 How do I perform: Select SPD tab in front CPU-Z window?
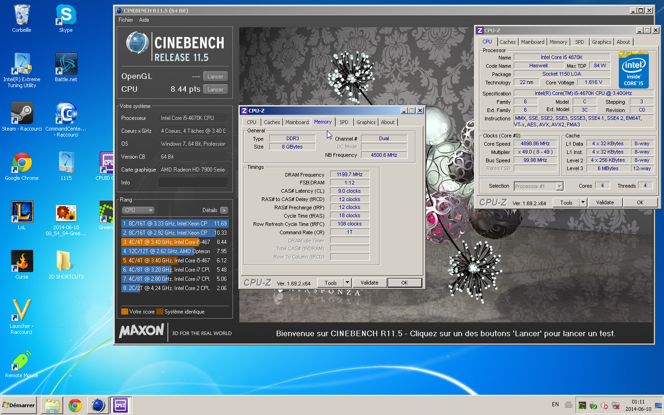coord(344,122)
